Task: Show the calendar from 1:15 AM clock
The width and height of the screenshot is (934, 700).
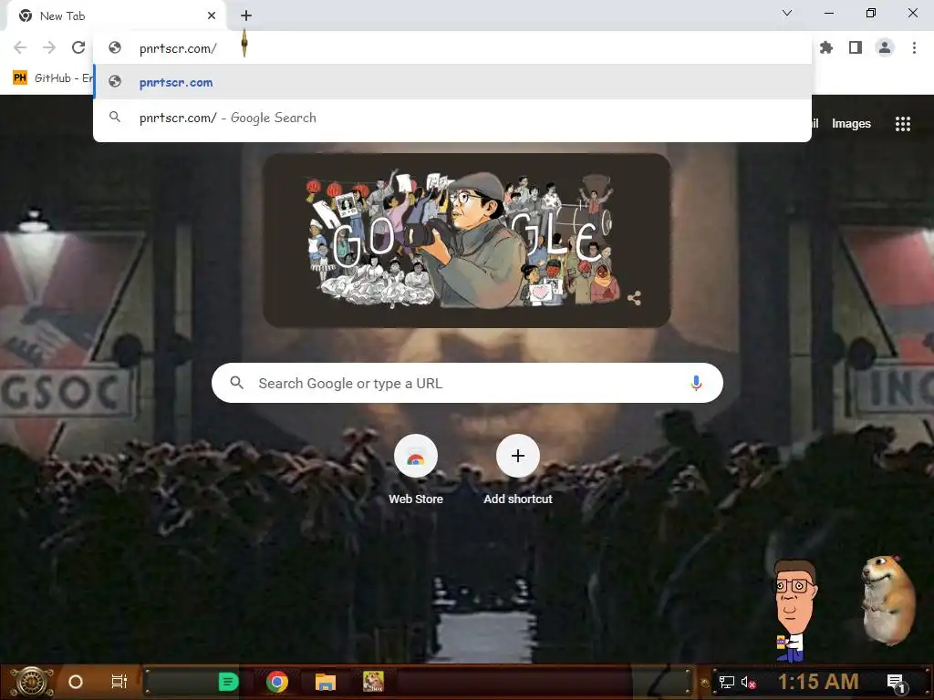Action: click(818, 682)
